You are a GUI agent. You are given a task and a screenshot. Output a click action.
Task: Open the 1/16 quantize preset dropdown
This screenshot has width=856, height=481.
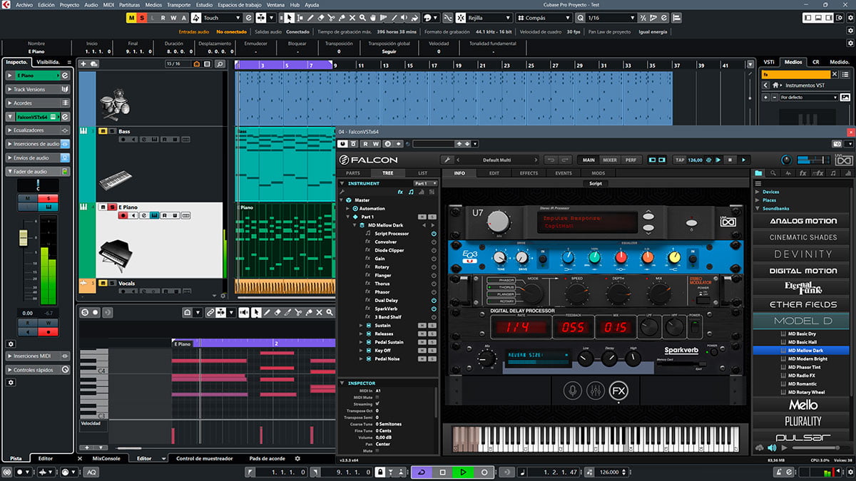click(x=611, y=18)
